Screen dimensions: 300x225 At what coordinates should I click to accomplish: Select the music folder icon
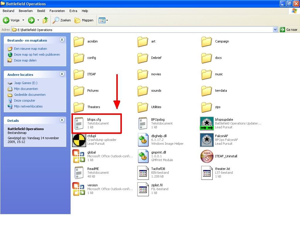tap(207, 74)
